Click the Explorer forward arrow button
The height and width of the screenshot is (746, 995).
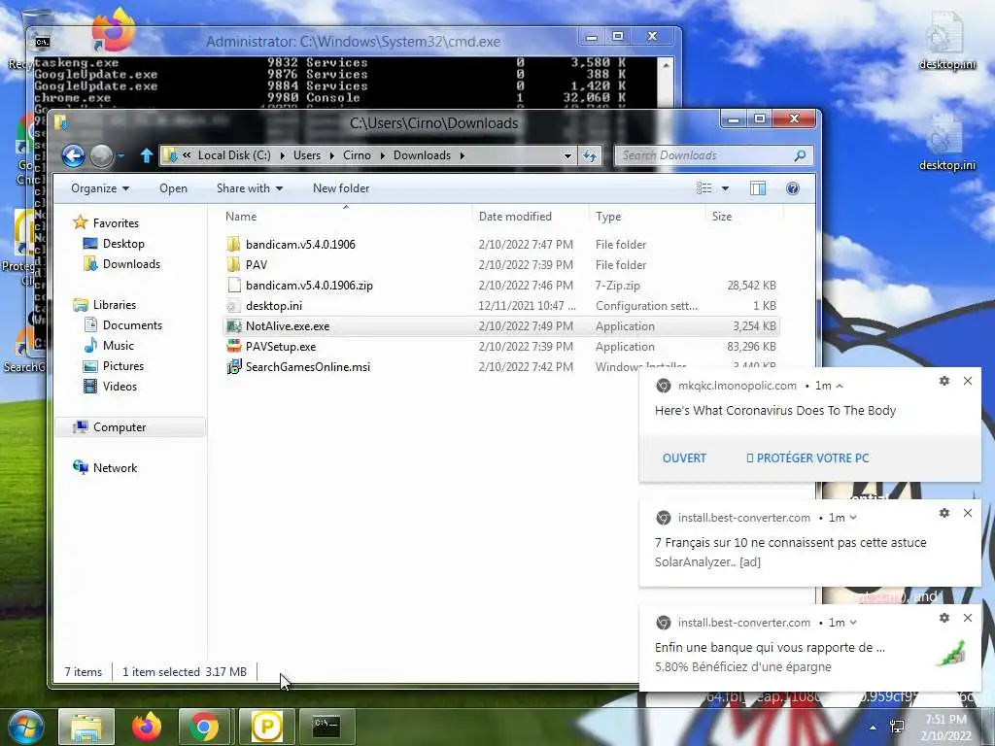(x=101, y=155)
